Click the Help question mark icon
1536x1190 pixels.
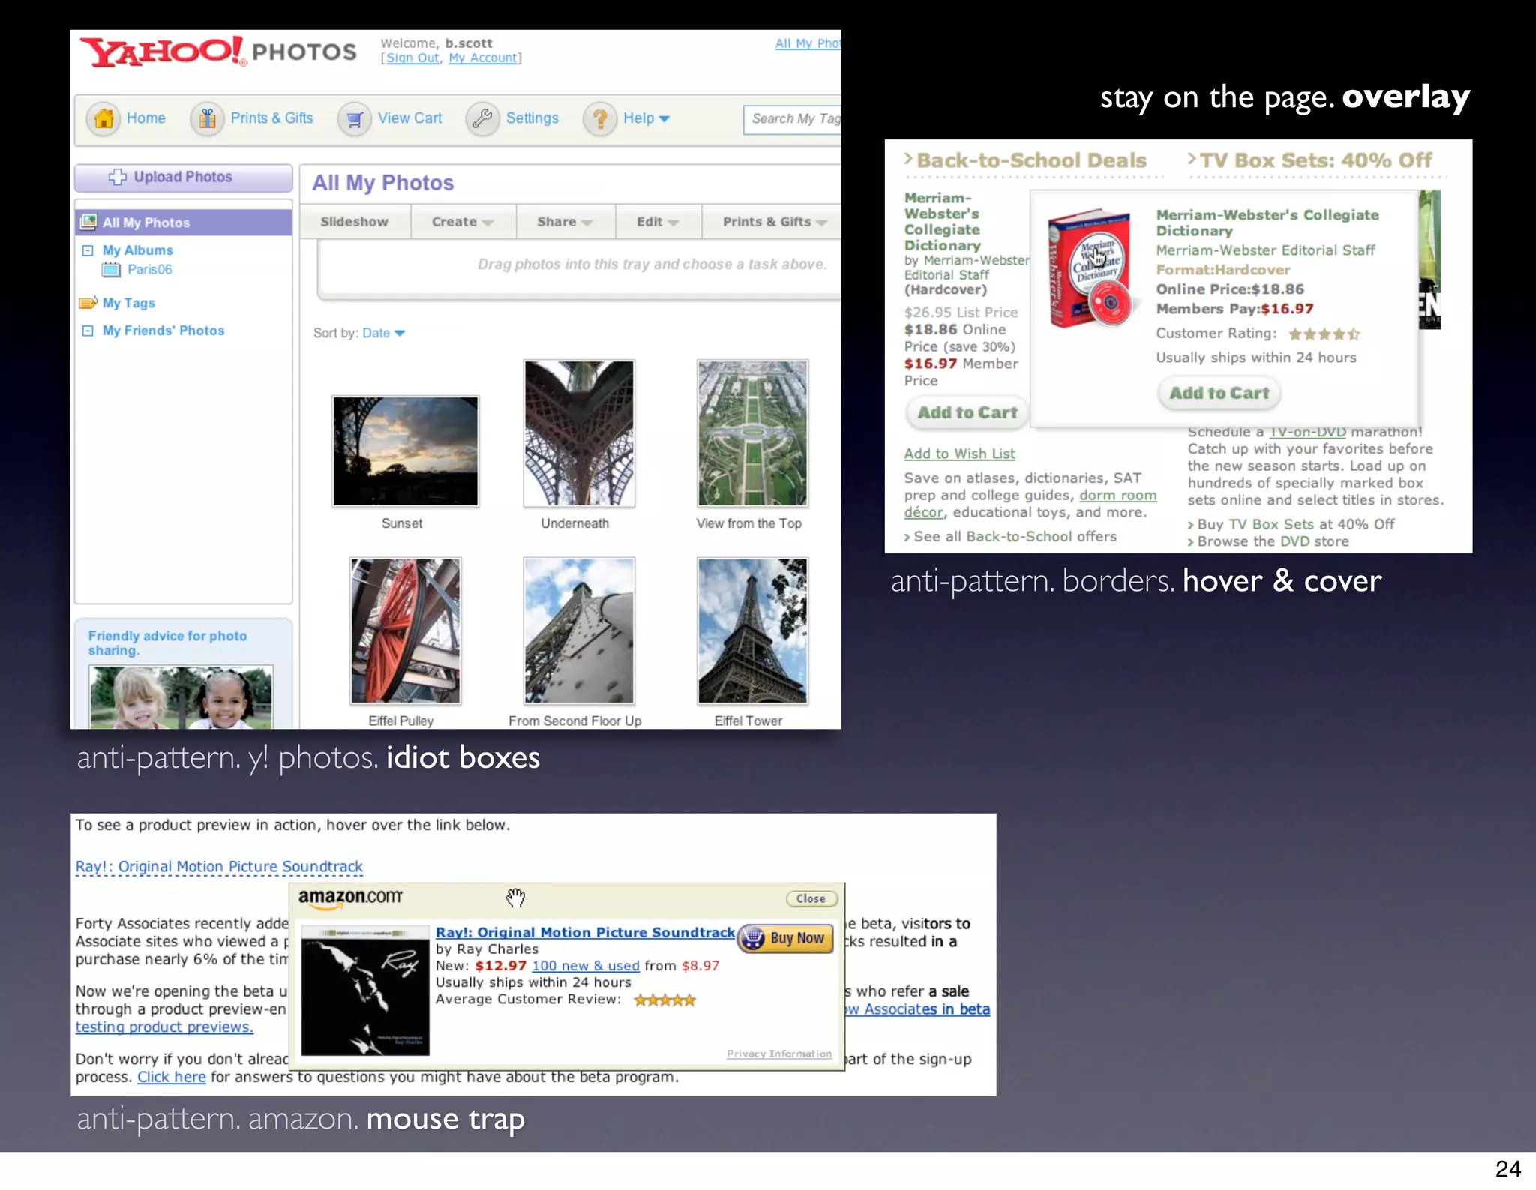600,118
